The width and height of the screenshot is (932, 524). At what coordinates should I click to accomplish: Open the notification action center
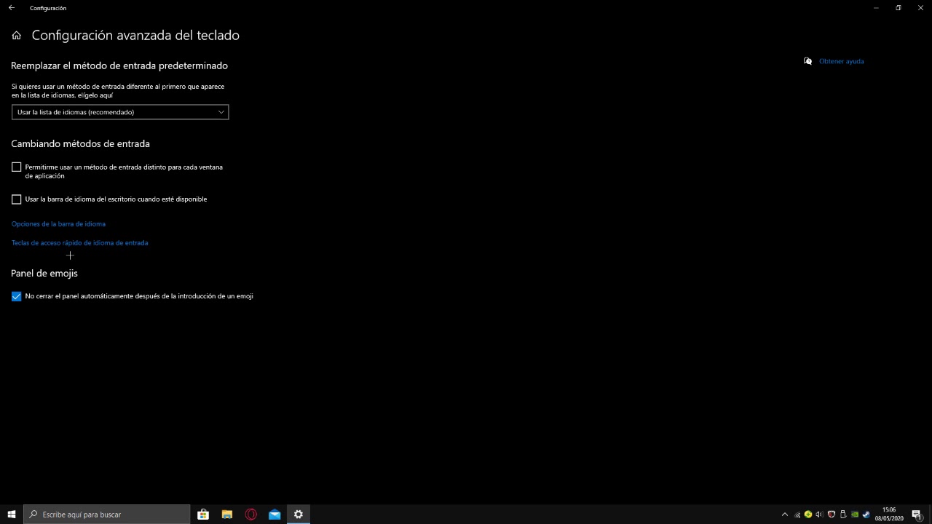pos(917,515)
